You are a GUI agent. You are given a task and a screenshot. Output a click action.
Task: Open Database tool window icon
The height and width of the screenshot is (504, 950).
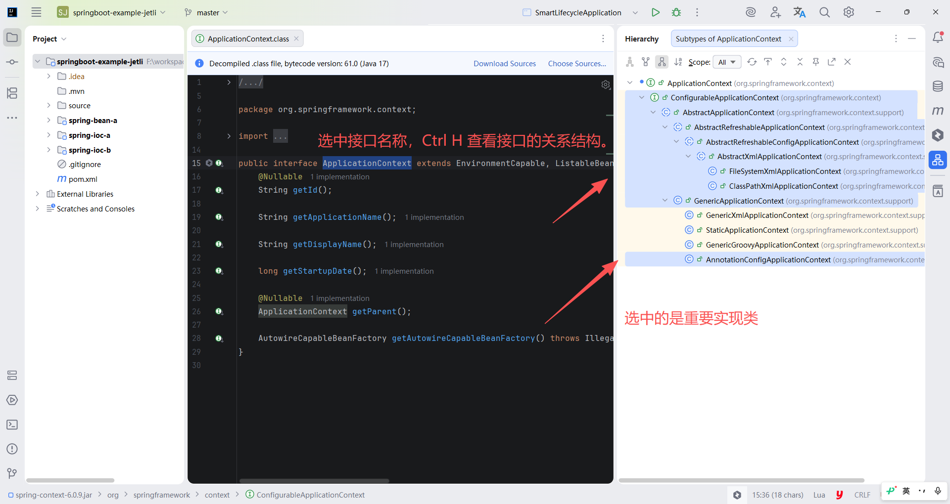(938, 86)
